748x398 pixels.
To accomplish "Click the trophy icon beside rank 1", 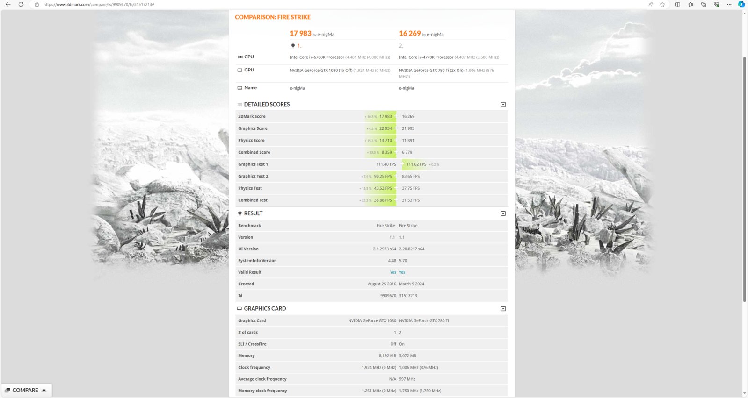I will click(293, 46).
